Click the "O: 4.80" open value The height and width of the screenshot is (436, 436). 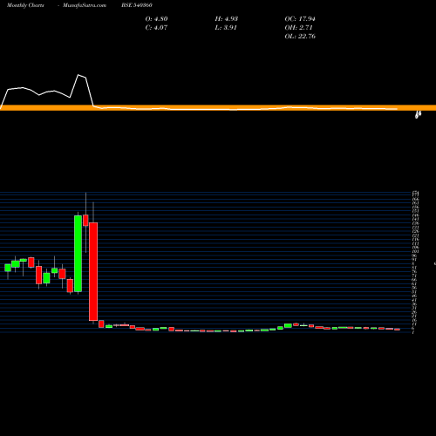pyautogui.click(x=156, y=19)
